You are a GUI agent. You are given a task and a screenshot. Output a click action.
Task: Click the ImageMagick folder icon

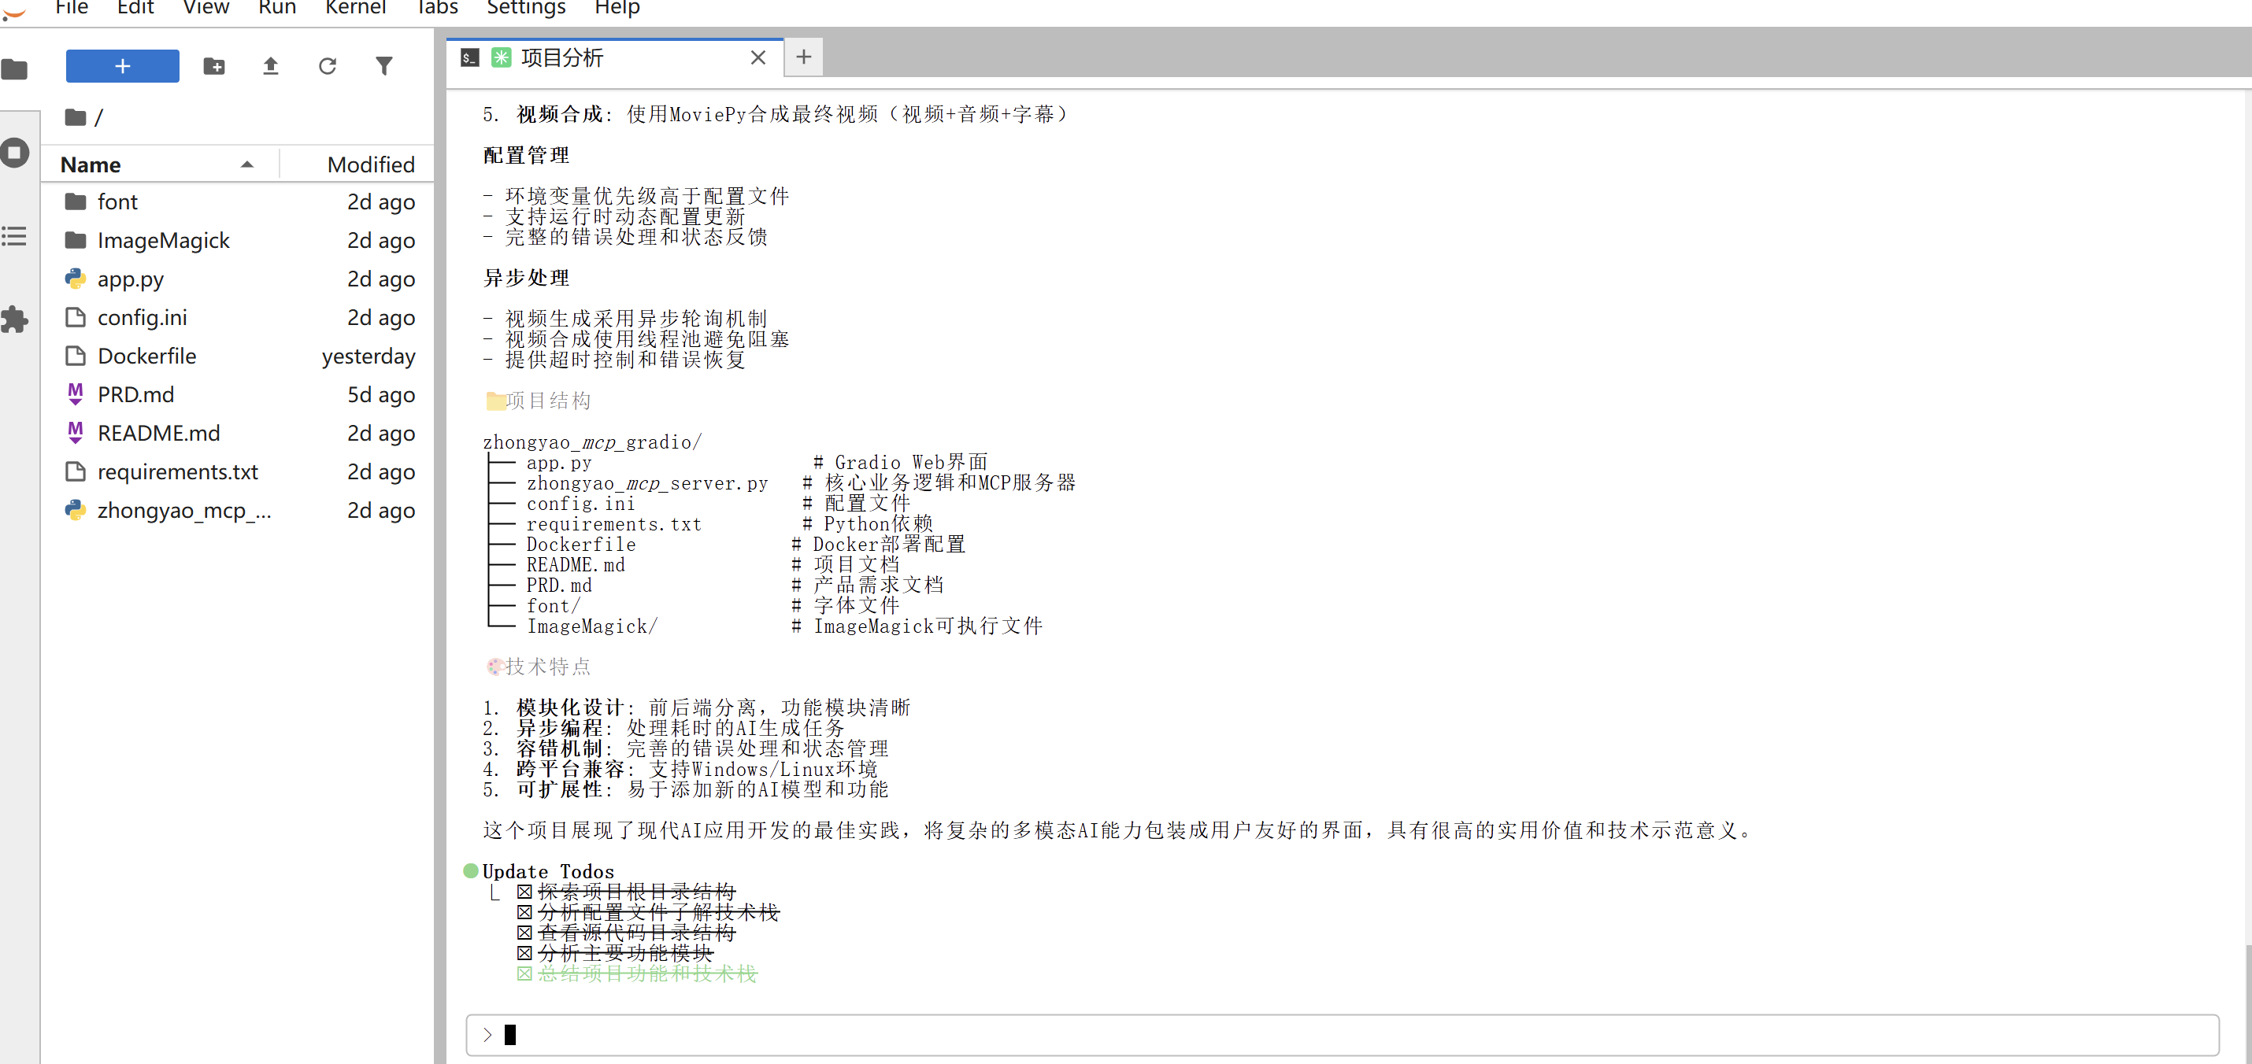[x=76, y=240]
